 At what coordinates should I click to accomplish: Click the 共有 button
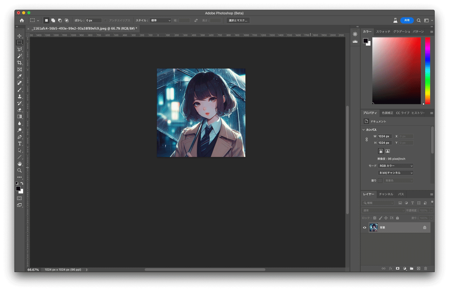pos(407,20)
